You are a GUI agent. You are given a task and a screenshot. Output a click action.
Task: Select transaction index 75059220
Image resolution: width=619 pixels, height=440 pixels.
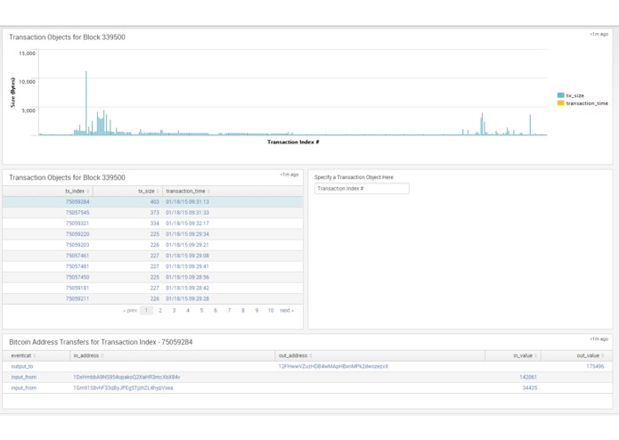tap(77, 234)
